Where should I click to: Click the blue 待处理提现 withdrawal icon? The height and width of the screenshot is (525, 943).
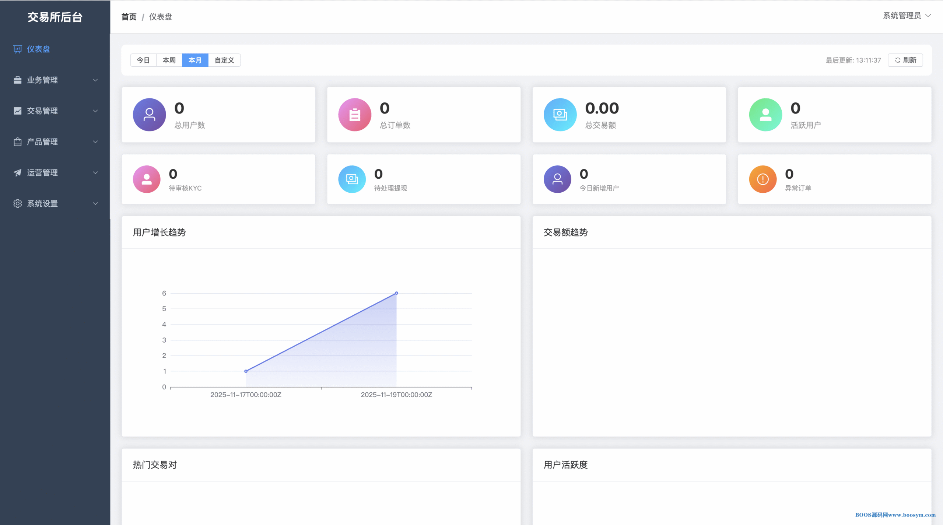[x=352, y=179]
